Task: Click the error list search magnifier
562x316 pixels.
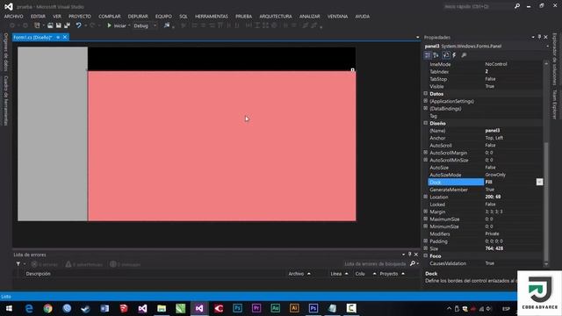Action: 413,263
